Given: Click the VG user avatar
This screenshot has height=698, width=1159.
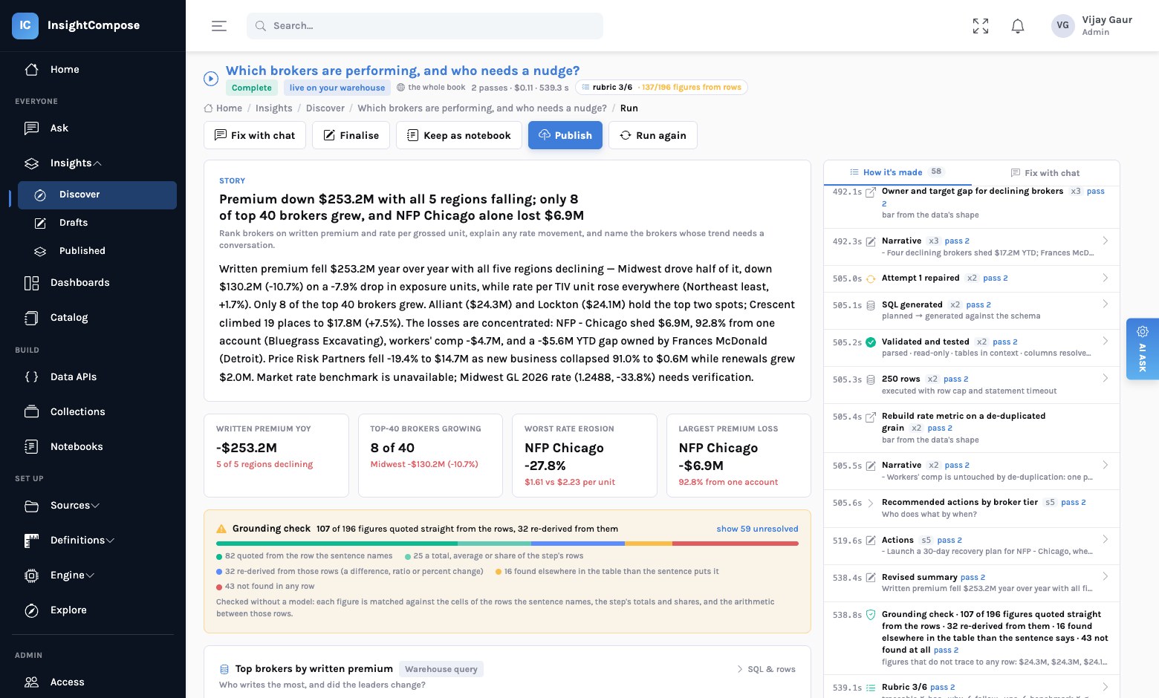Looking at the screenshot, I should pyautogui.click(x=1063, y=25).
